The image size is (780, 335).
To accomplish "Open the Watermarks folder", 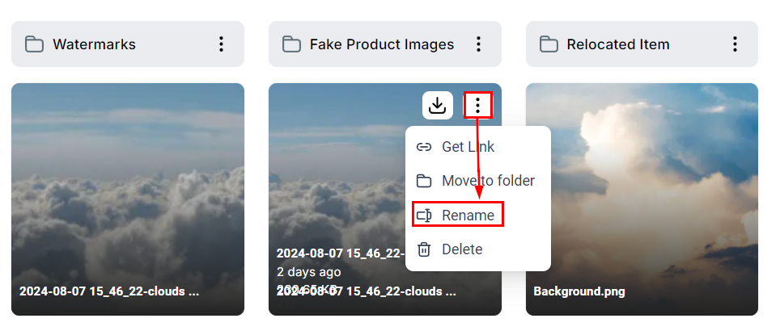I will (128, 44).
